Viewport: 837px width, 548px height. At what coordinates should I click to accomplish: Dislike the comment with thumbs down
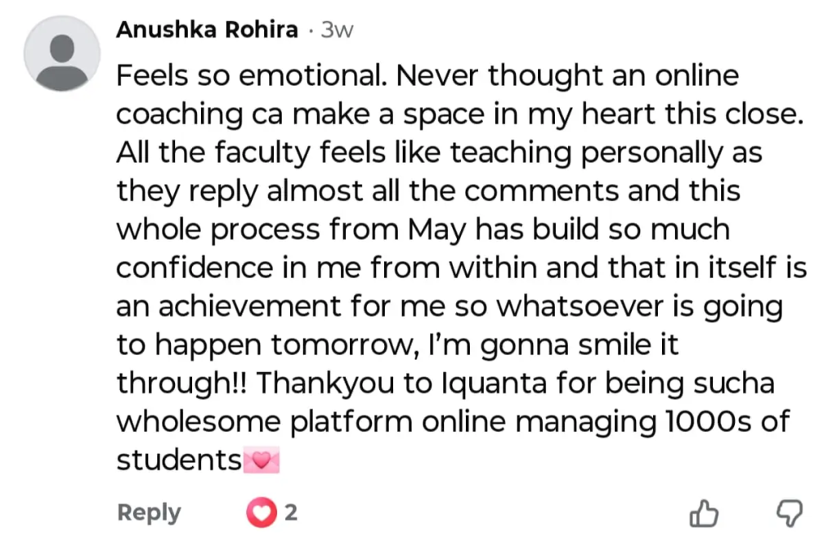click(x=788, y=514)
